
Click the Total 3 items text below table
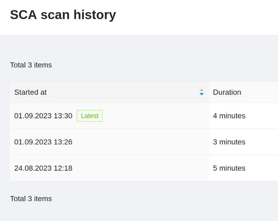click(x=31, y=199)
